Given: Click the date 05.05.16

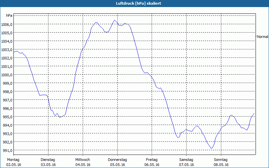Looking at the screenshot, I should tap(117, 165).
